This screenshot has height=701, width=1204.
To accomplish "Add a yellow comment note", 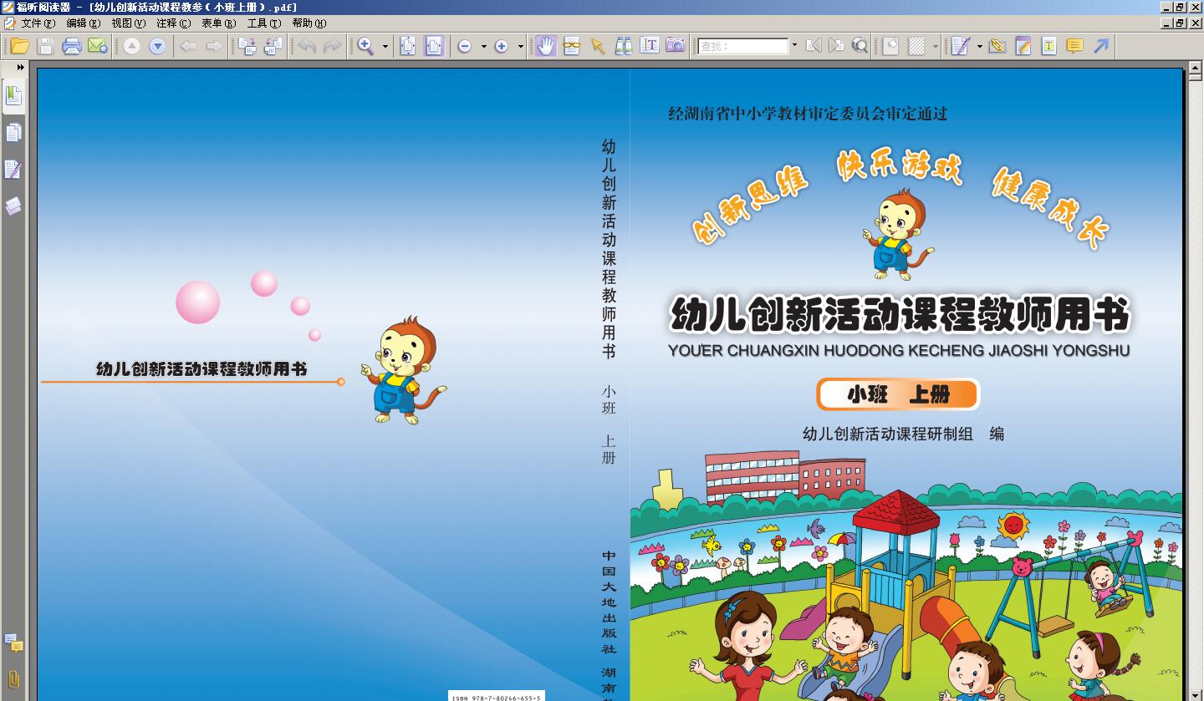I will click(1074, 47).
